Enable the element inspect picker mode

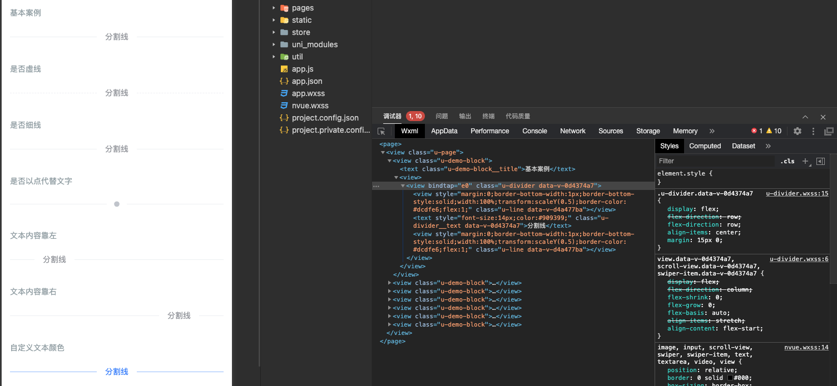(381, 131)
